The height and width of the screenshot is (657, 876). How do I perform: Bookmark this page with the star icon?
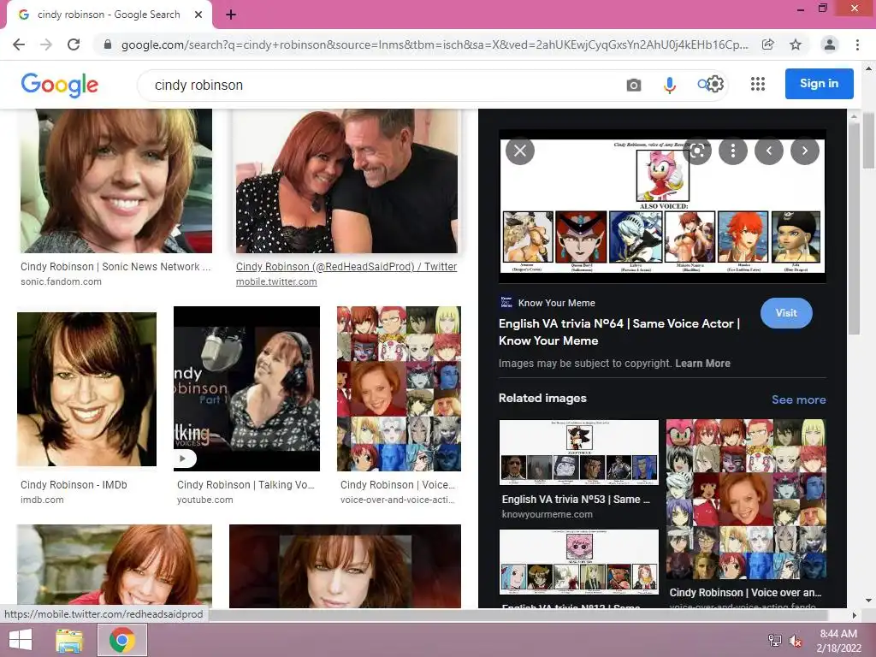796,44
